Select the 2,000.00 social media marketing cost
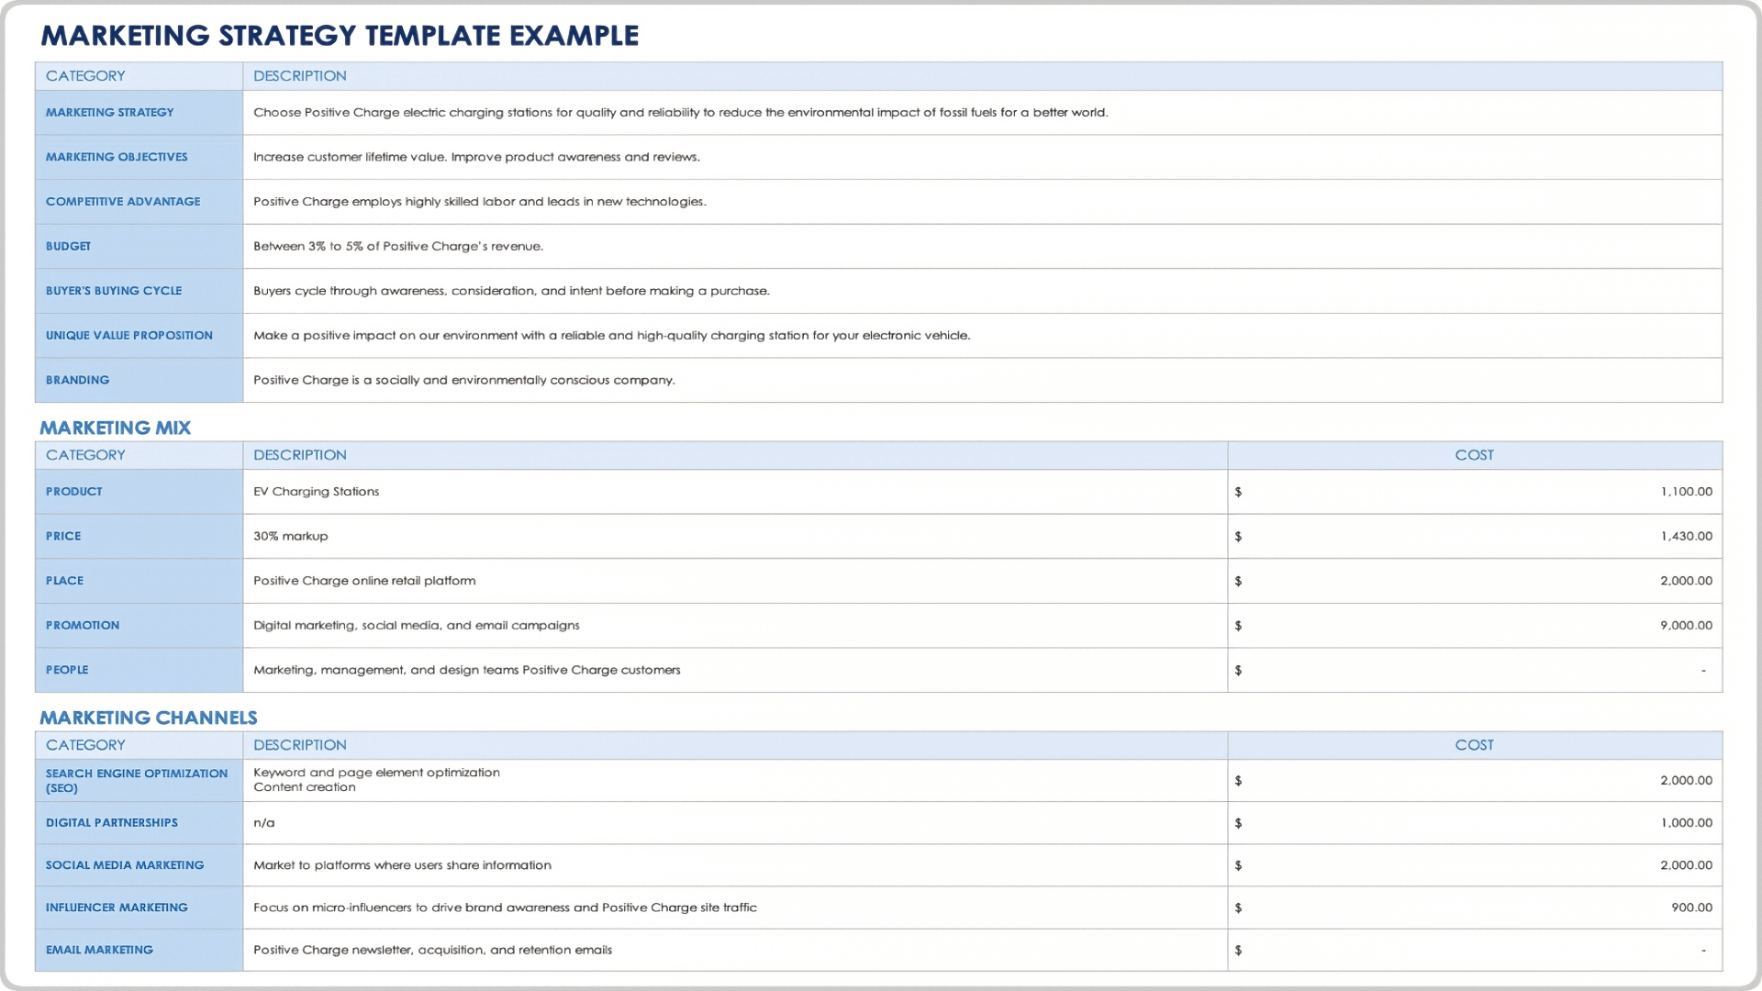 coord(1686,865)
